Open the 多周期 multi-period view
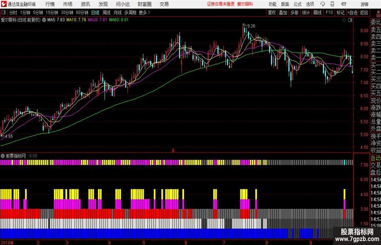The width and height of the screenshot is (381, 245). (x=130, y=13)
